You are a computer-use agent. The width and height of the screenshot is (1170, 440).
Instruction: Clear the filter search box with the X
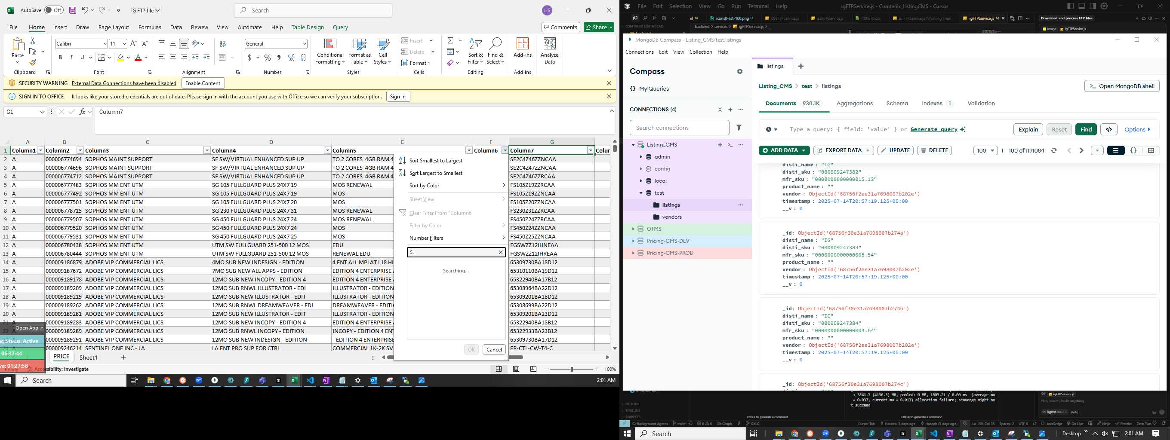click(501, 252)
